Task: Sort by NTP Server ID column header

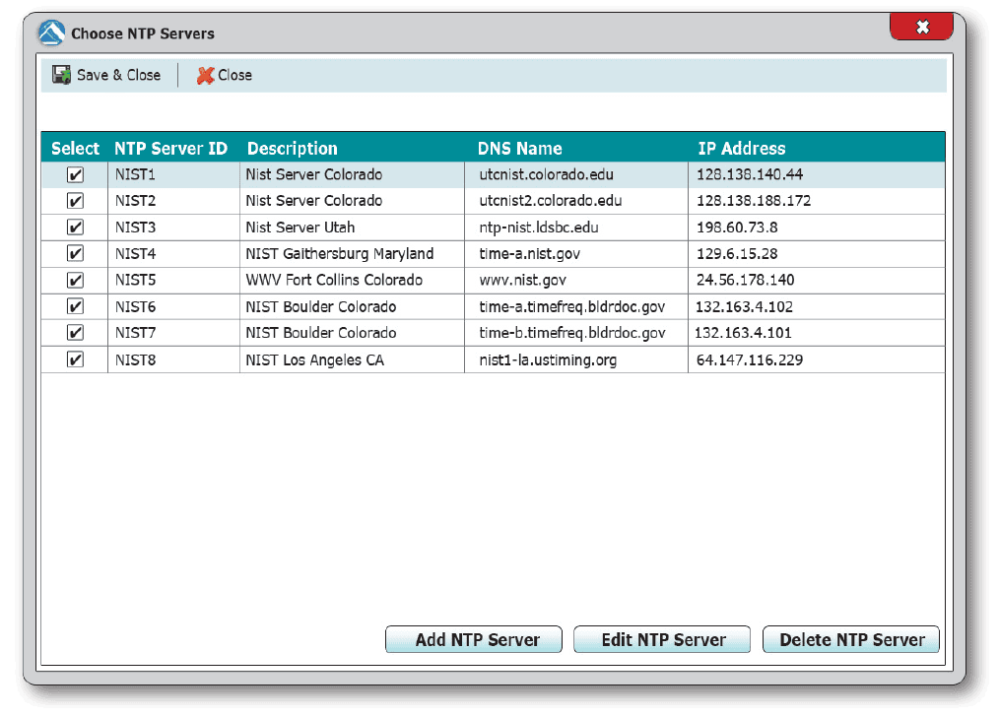Action: 170,149
